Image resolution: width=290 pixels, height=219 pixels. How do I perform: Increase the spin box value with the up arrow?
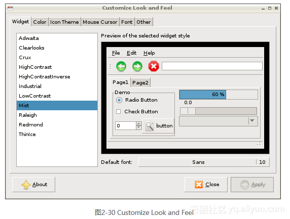[139, 123]
